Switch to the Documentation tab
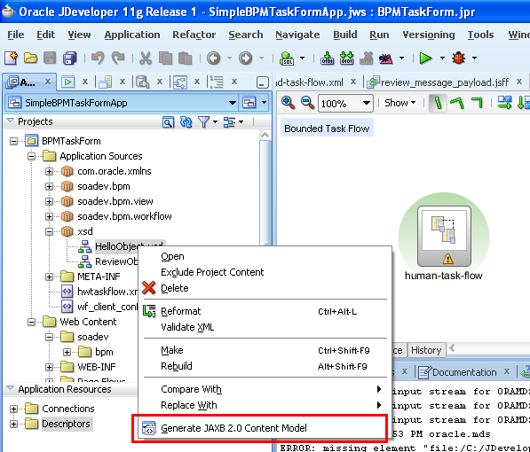The height and width of the screenshot is (452, 530). 464,372
